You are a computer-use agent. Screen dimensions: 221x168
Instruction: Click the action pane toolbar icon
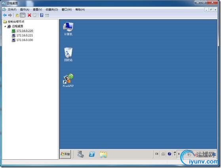tap(47, 15)
